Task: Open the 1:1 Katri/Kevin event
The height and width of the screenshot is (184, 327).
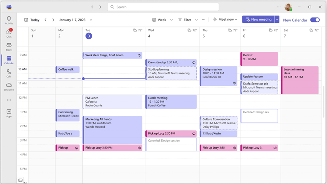Action: coord(219,134)
